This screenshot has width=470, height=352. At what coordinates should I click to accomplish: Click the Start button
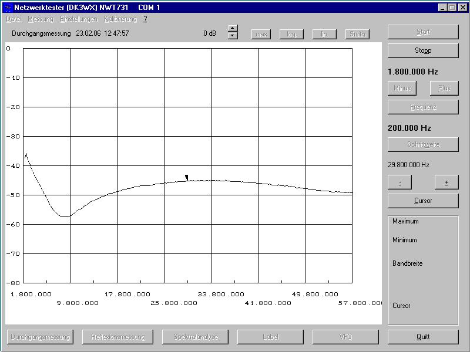423,32
